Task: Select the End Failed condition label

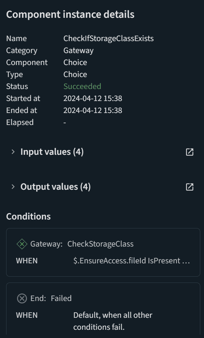Action: pos(51,298)
